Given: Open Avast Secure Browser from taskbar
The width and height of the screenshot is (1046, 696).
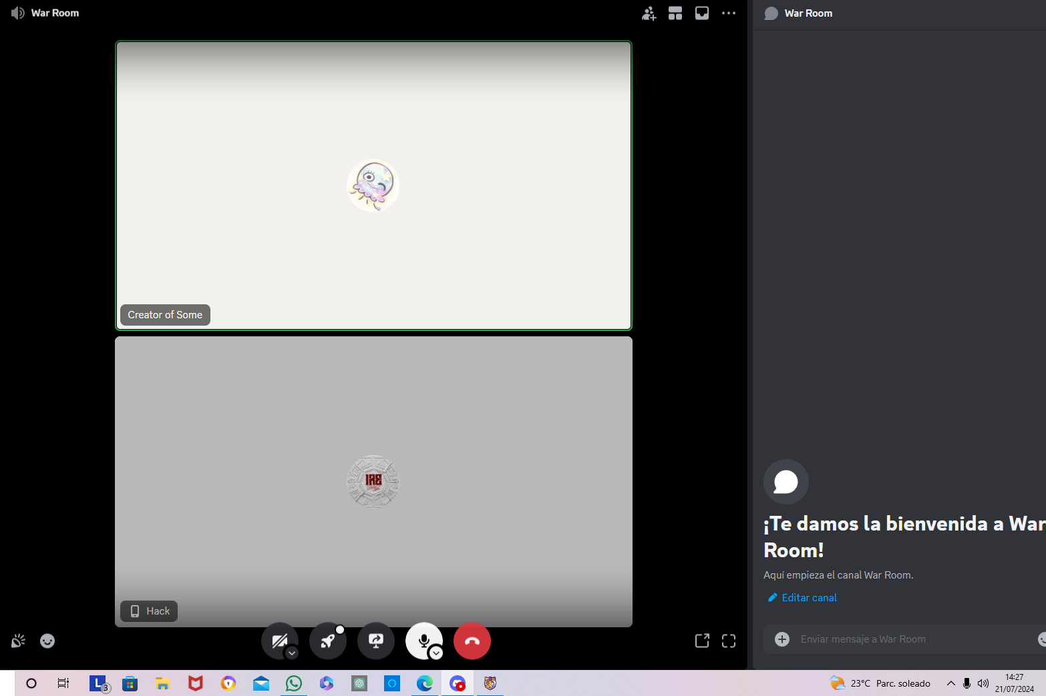Looking at the screenshot, I should click(228, 683).
